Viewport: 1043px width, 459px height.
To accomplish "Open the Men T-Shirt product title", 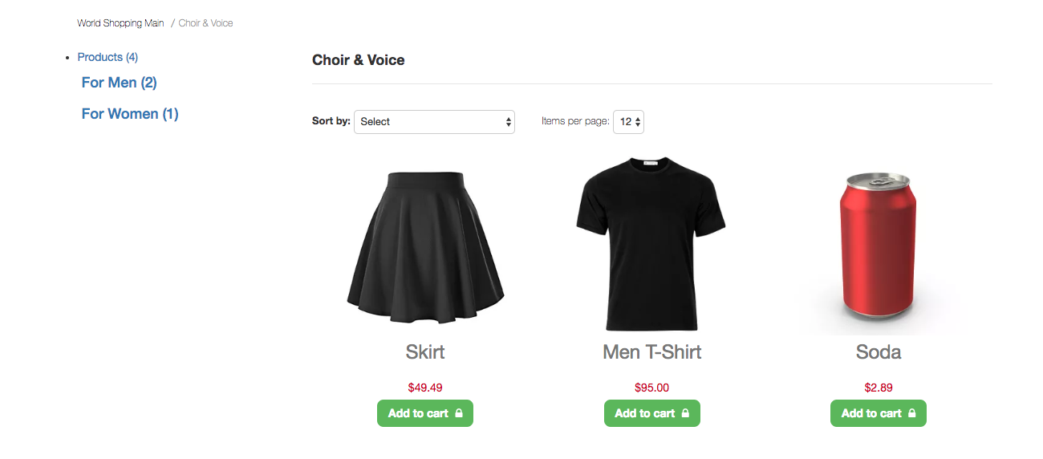I will click(x=651, y=352).
